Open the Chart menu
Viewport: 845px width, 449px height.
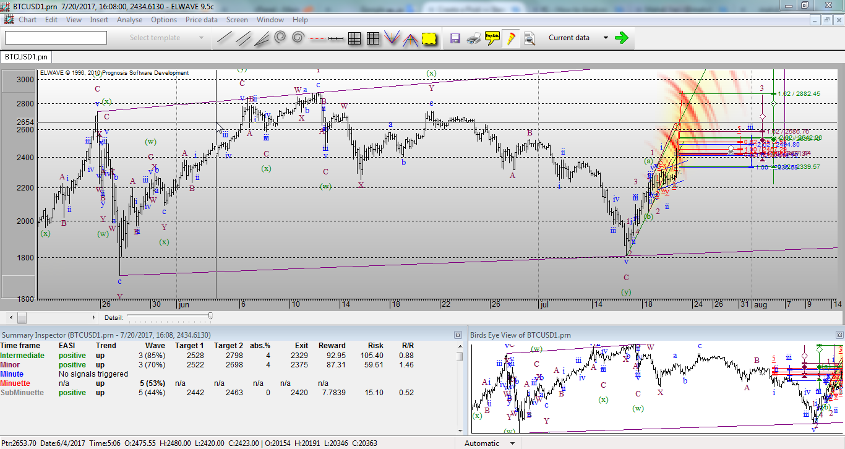(x=27, y=19)
